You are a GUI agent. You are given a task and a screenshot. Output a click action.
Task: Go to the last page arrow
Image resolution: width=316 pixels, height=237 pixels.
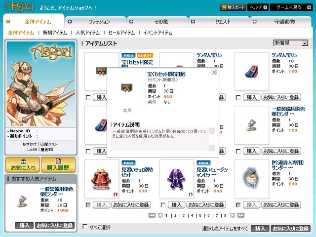coord(241,215)
